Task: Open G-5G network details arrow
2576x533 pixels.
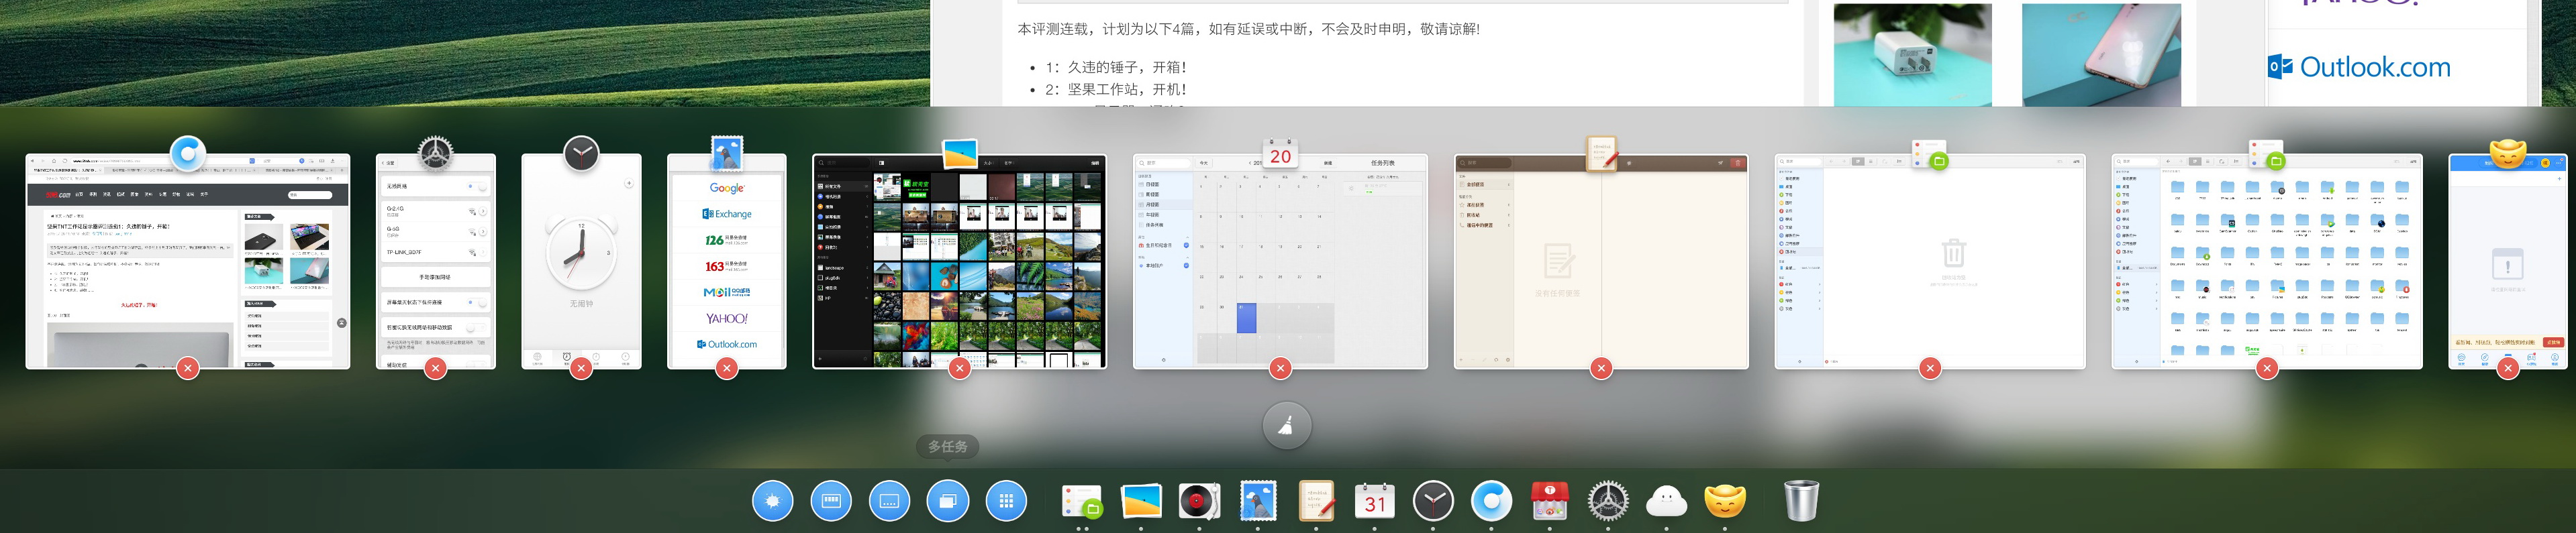Action: (483, 231)
